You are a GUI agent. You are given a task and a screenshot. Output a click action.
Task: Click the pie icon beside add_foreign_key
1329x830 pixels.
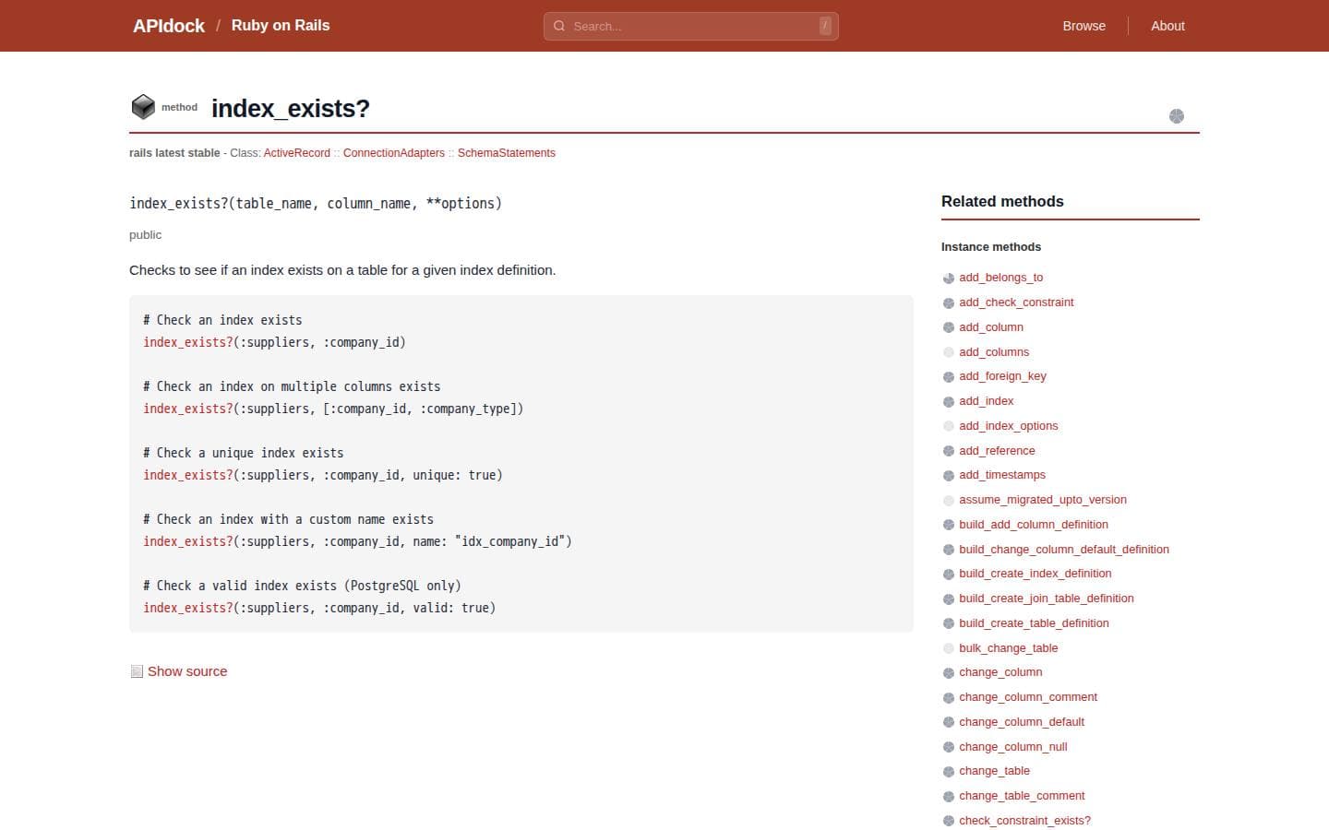tap(949, 377)
